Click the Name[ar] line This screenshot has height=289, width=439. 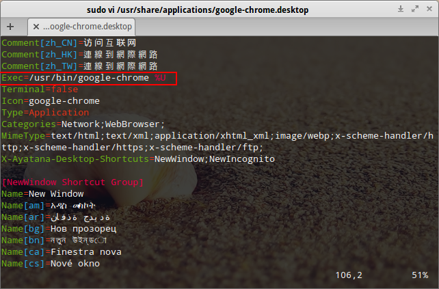[55, 217]
